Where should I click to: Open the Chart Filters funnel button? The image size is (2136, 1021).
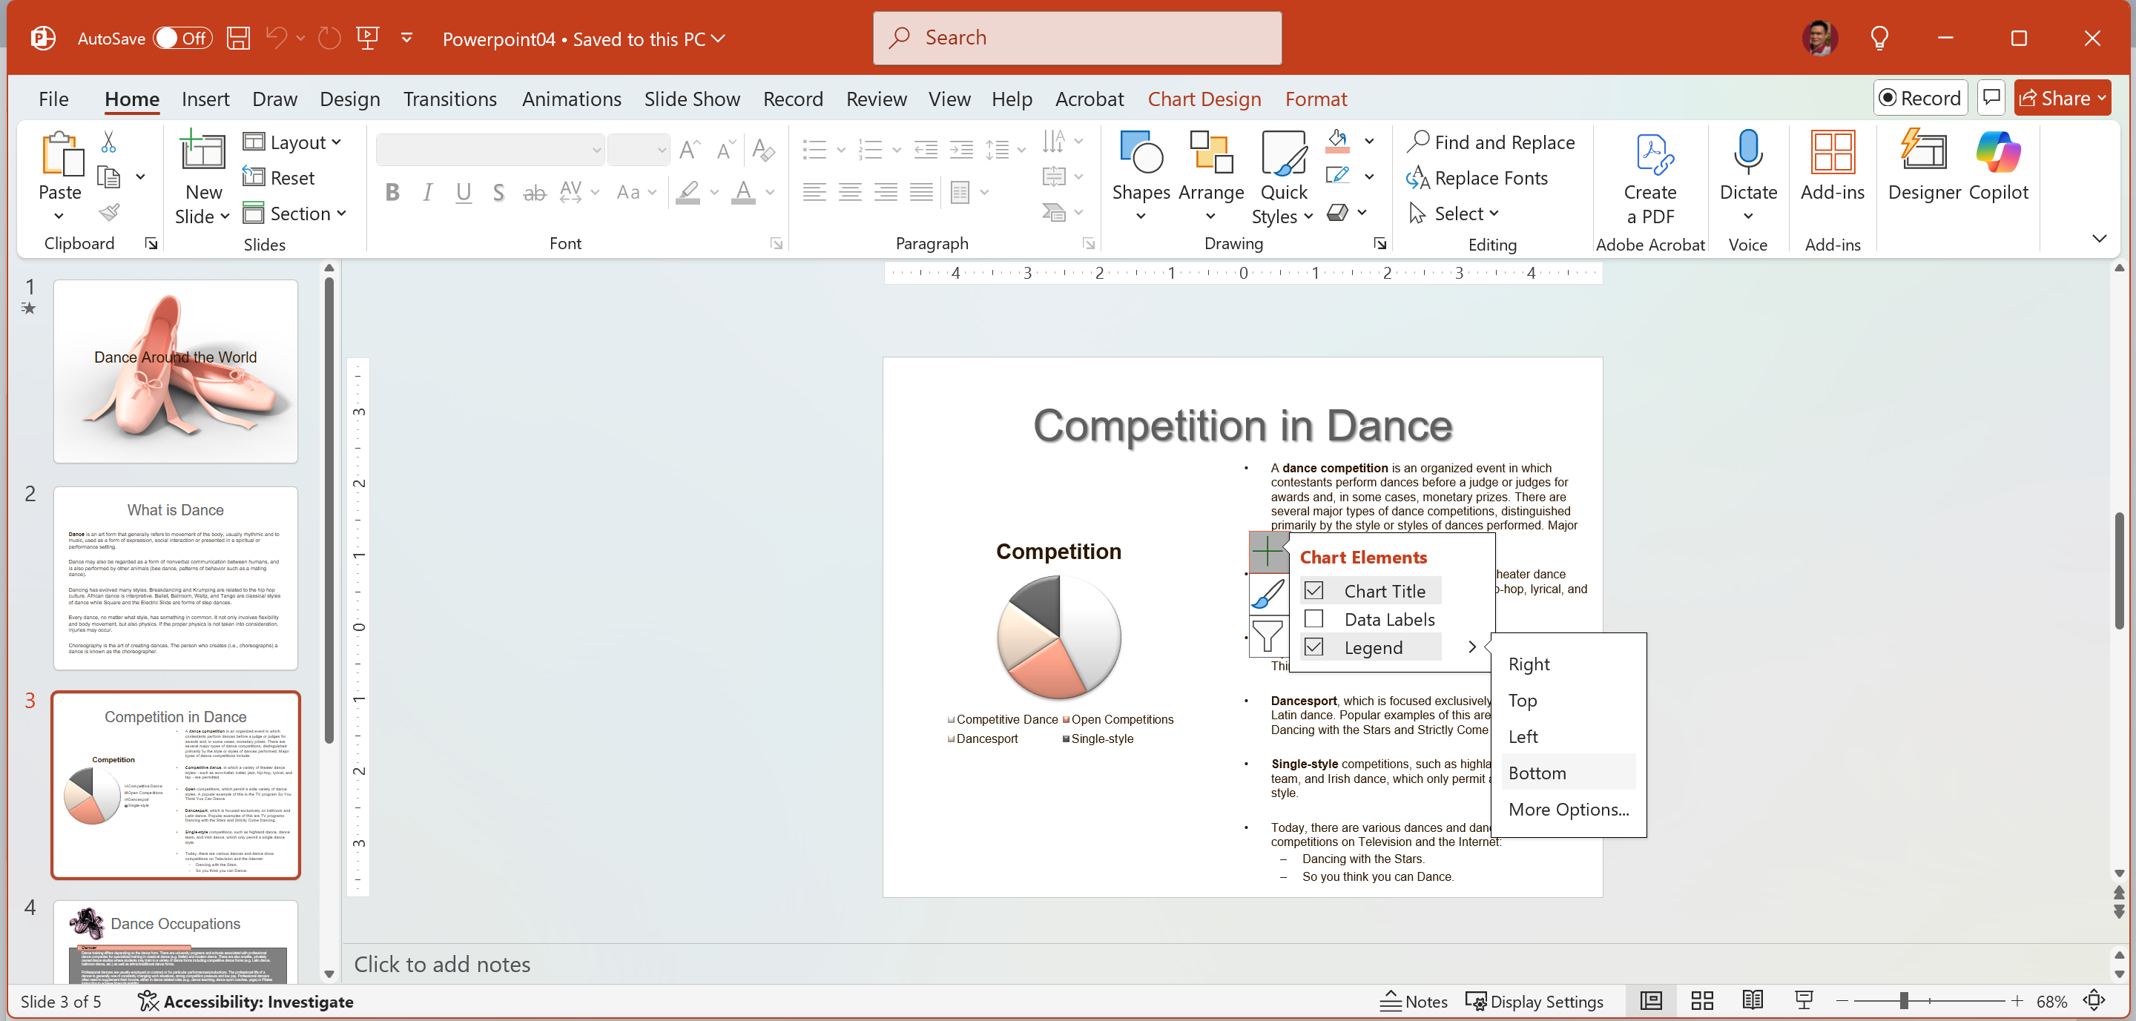[x=1268, y=636]
